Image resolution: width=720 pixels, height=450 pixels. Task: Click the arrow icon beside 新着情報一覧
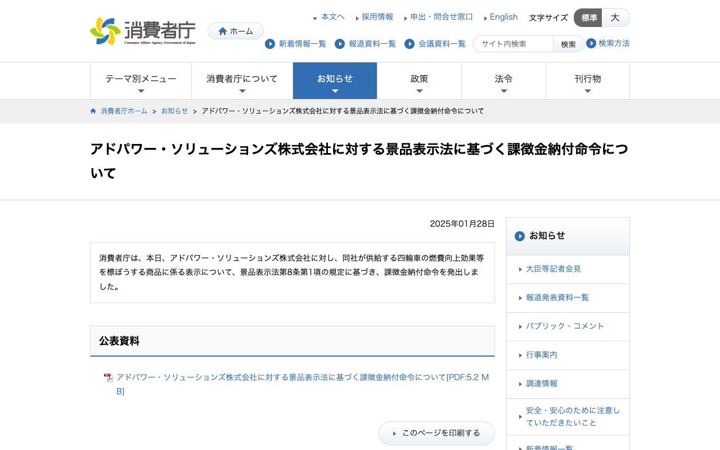click(x=270, y=44)
